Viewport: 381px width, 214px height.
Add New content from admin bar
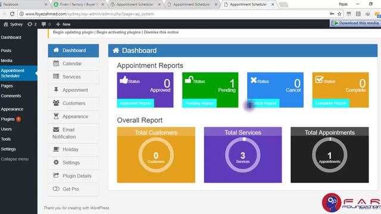[x=63, y=24]
